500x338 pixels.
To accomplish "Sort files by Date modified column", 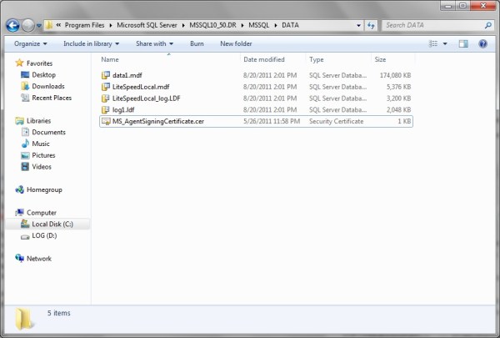I will (263, 60).
